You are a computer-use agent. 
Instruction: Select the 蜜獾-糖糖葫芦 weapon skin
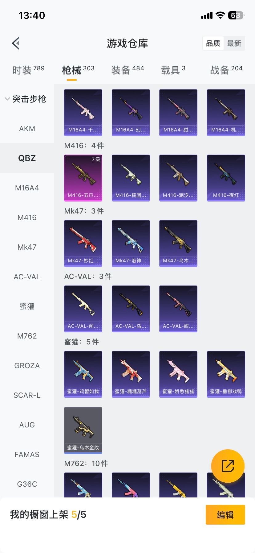click(x=131, y=374)
